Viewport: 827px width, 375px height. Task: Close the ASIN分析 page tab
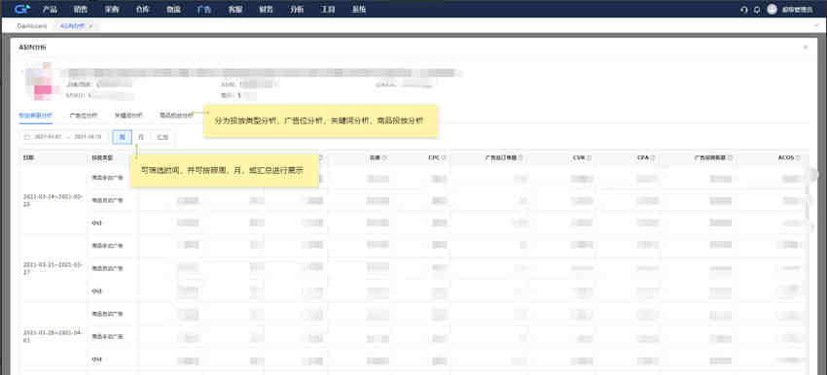click(x=91, y=26)
